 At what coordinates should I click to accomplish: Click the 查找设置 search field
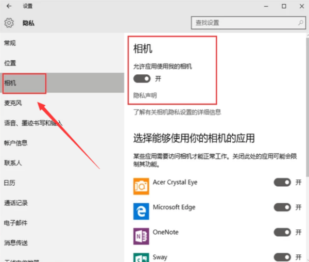242,23
